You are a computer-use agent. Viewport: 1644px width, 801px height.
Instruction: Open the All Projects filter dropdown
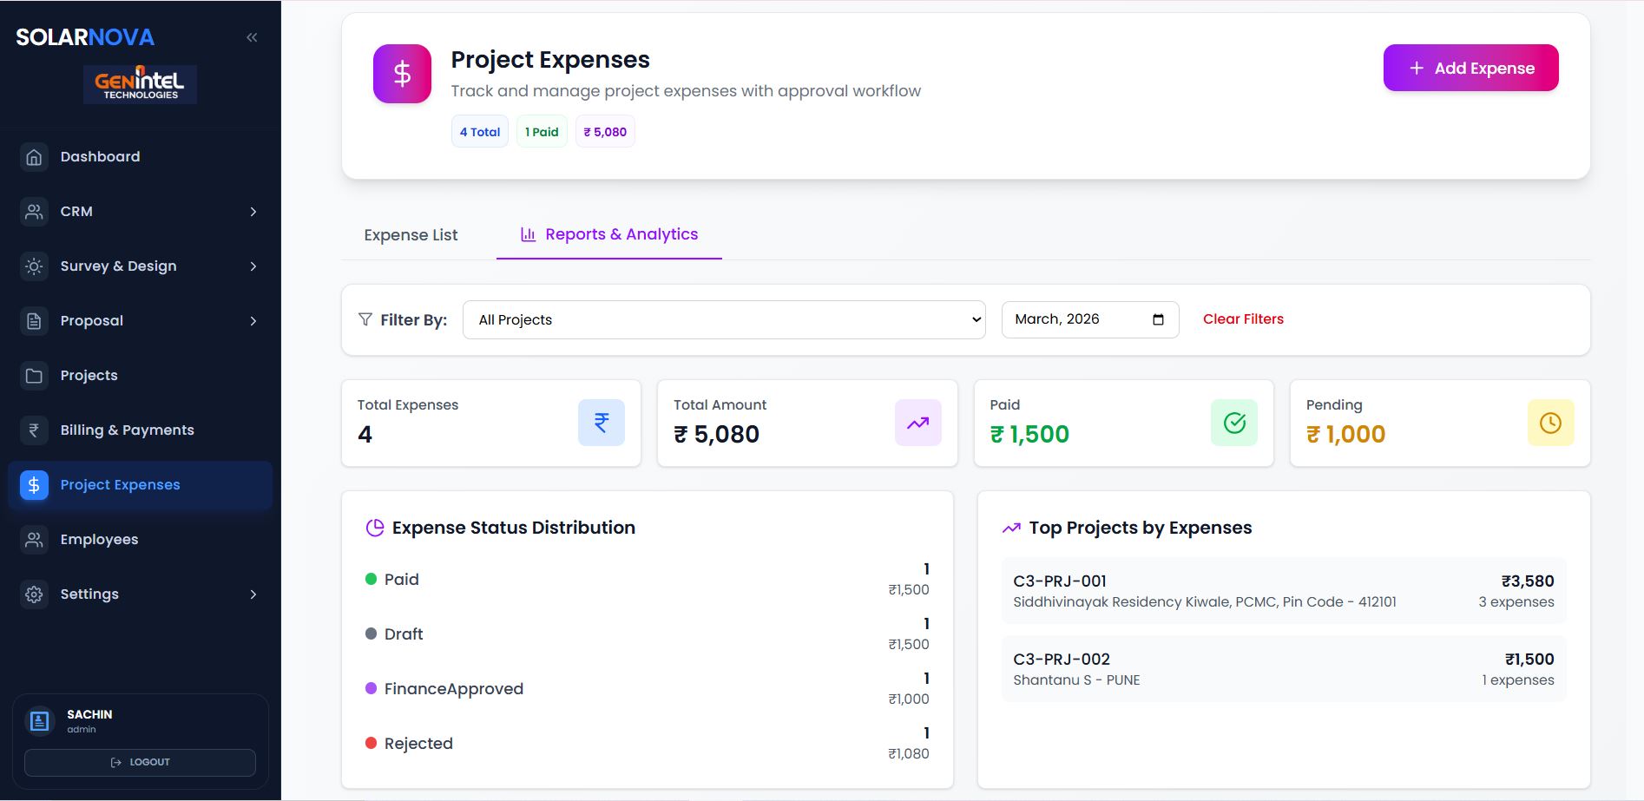723,319
